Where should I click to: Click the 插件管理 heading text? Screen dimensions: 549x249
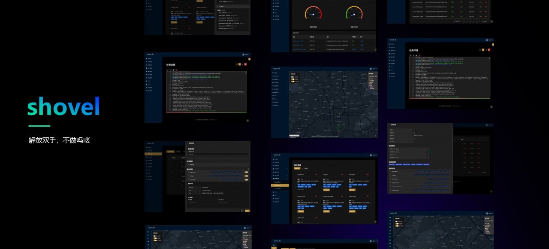click(x=298, y=164)
